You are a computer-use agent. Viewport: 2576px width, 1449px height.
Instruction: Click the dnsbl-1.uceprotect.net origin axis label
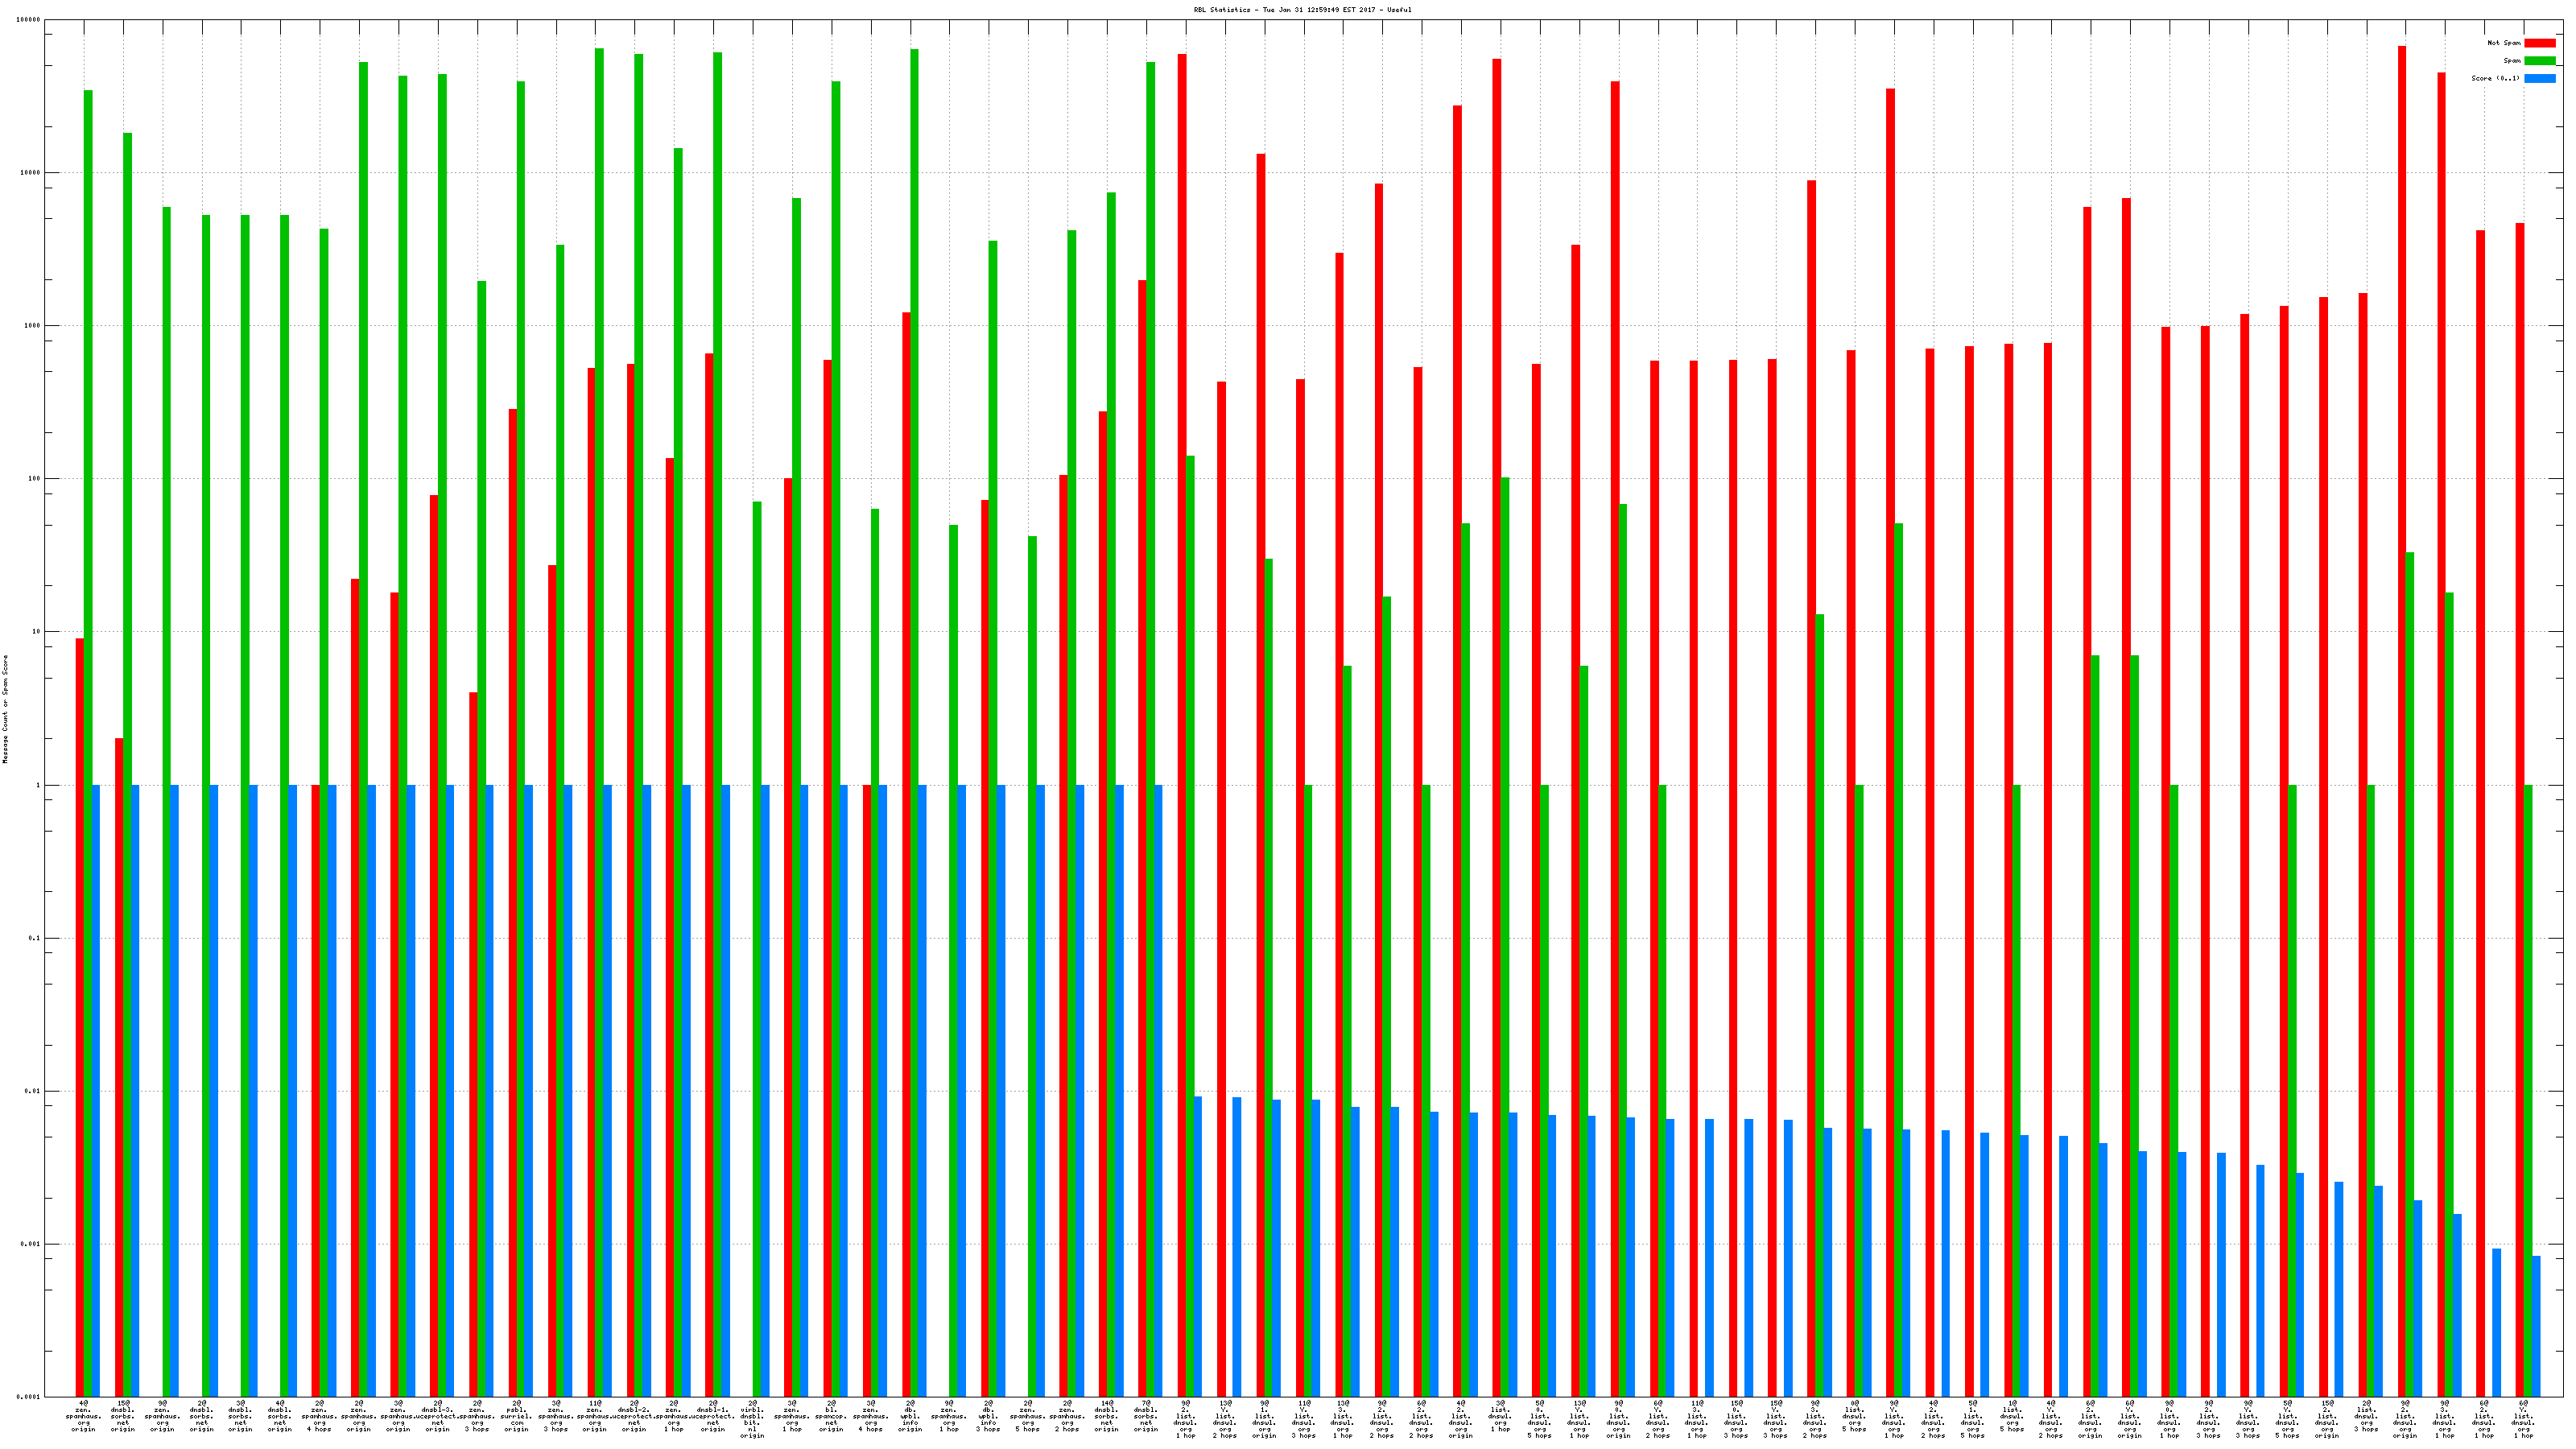(713, 1417)
